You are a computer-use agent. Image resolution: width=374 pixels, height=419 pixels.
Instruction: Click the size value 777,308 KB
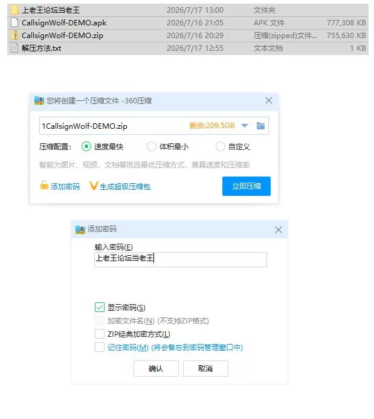coord(346,23)
